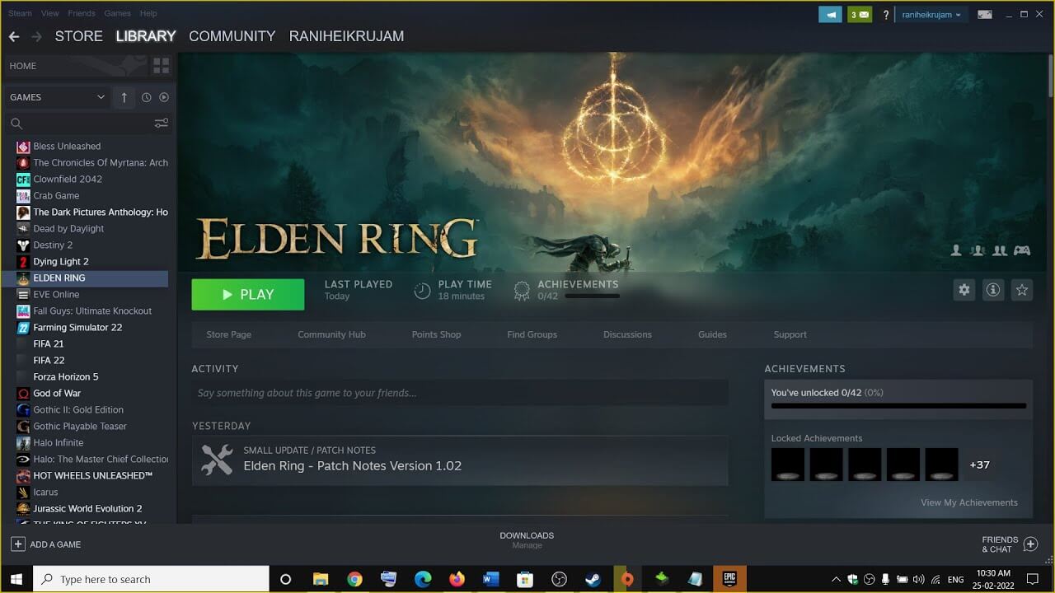Open the Discussions link
Screen dimensions: 1055x593
pyautogui.click(x=627, y=334)
